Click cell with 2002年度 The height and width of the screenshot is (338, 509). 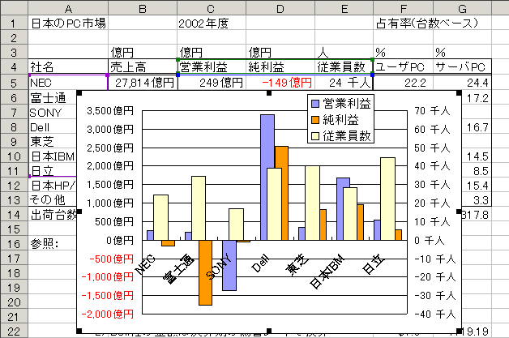point(212,23)
